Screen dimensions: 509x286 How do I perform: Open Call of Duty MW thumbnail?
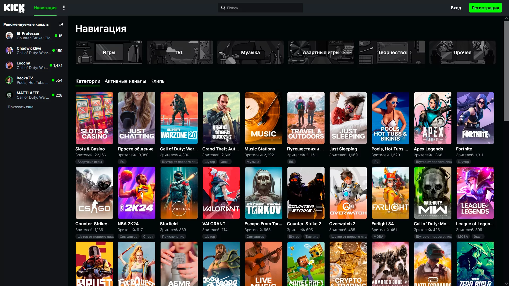(433, 193)
